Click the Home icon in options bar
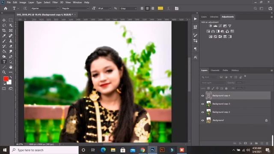Screen dimensions: 274x154 click(6, 9)
